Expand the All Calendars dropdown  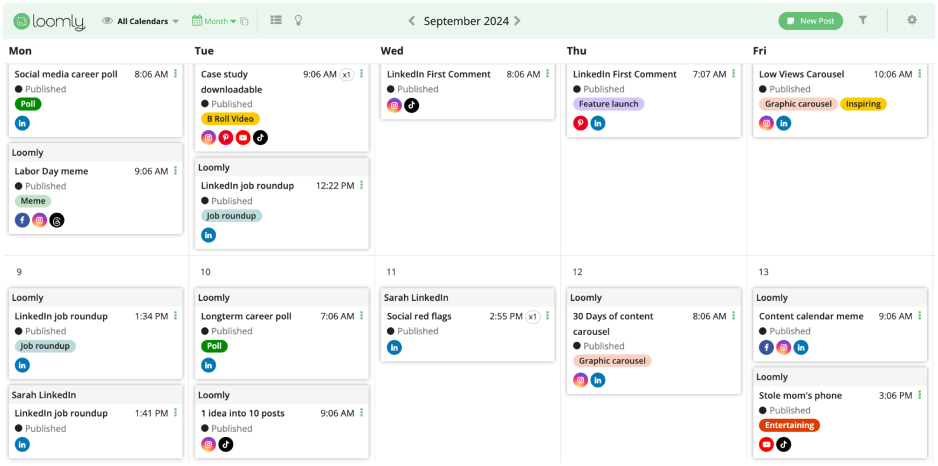(141, 20)
